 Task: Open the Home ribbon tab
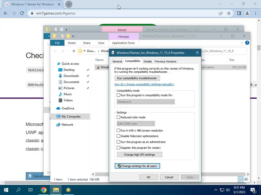72,43
